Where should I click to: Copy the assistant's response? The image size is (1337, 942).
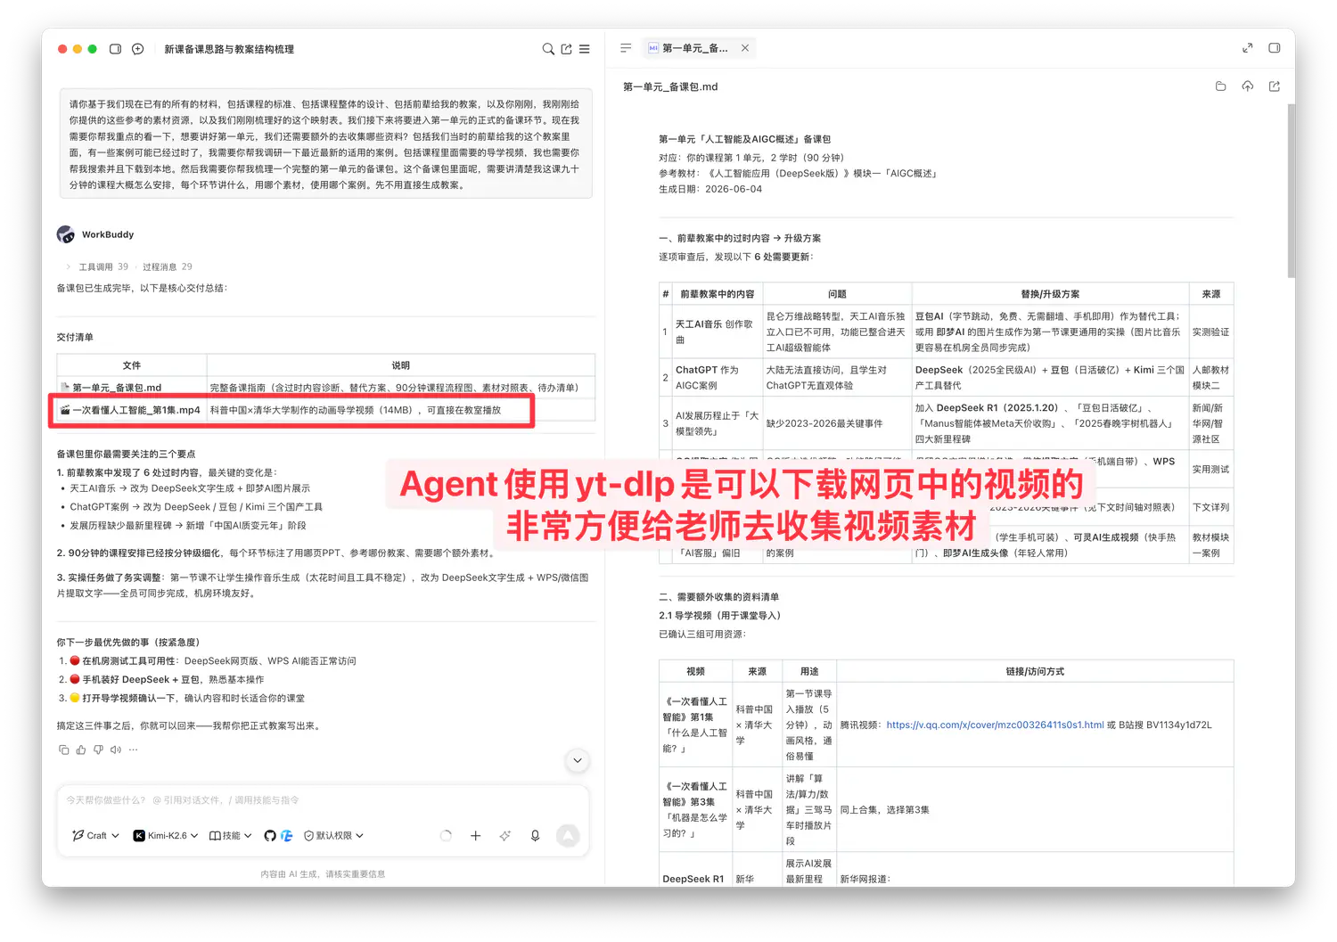coord(63,750)
